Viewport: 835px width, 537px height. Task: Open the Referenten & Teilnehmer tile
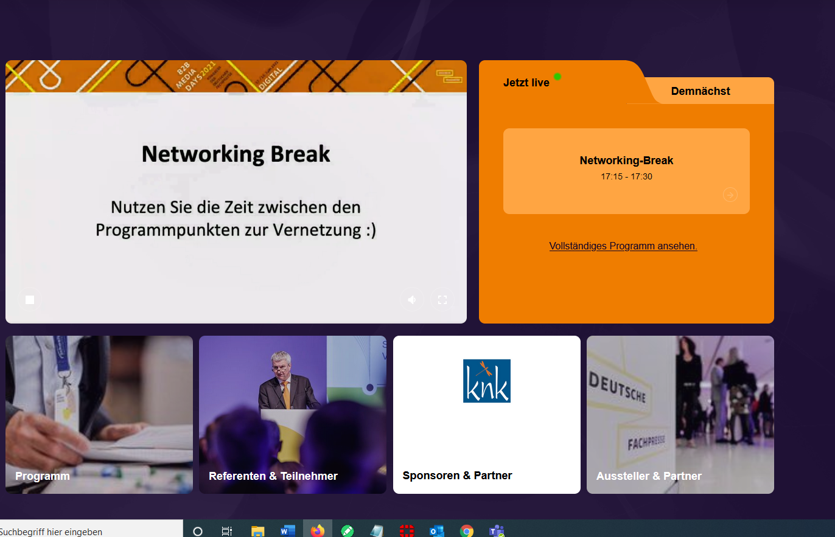tap(292, 414)
